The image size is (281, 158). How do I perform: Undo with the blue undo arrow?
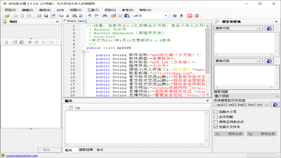point(89,16)
